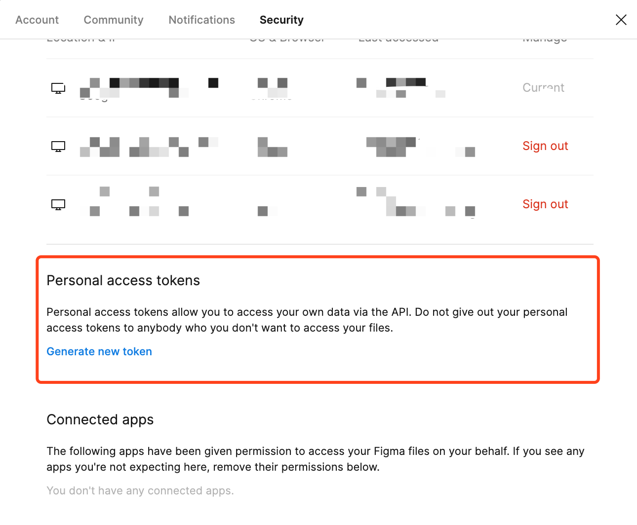Click the Connected apps heading
This screenshot has height=525, width=637.
[x=100, y=419]
